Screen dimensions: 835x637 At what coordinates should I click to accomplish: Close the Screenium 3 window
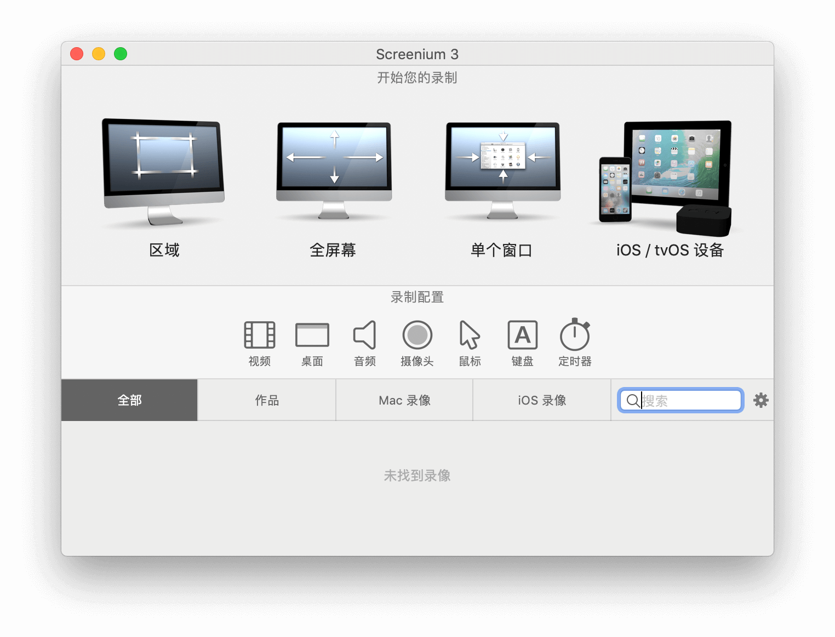pyautogui.click(x=77, y=54)
